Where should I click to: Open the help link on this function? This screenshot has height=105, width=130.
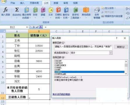point(62,94)
